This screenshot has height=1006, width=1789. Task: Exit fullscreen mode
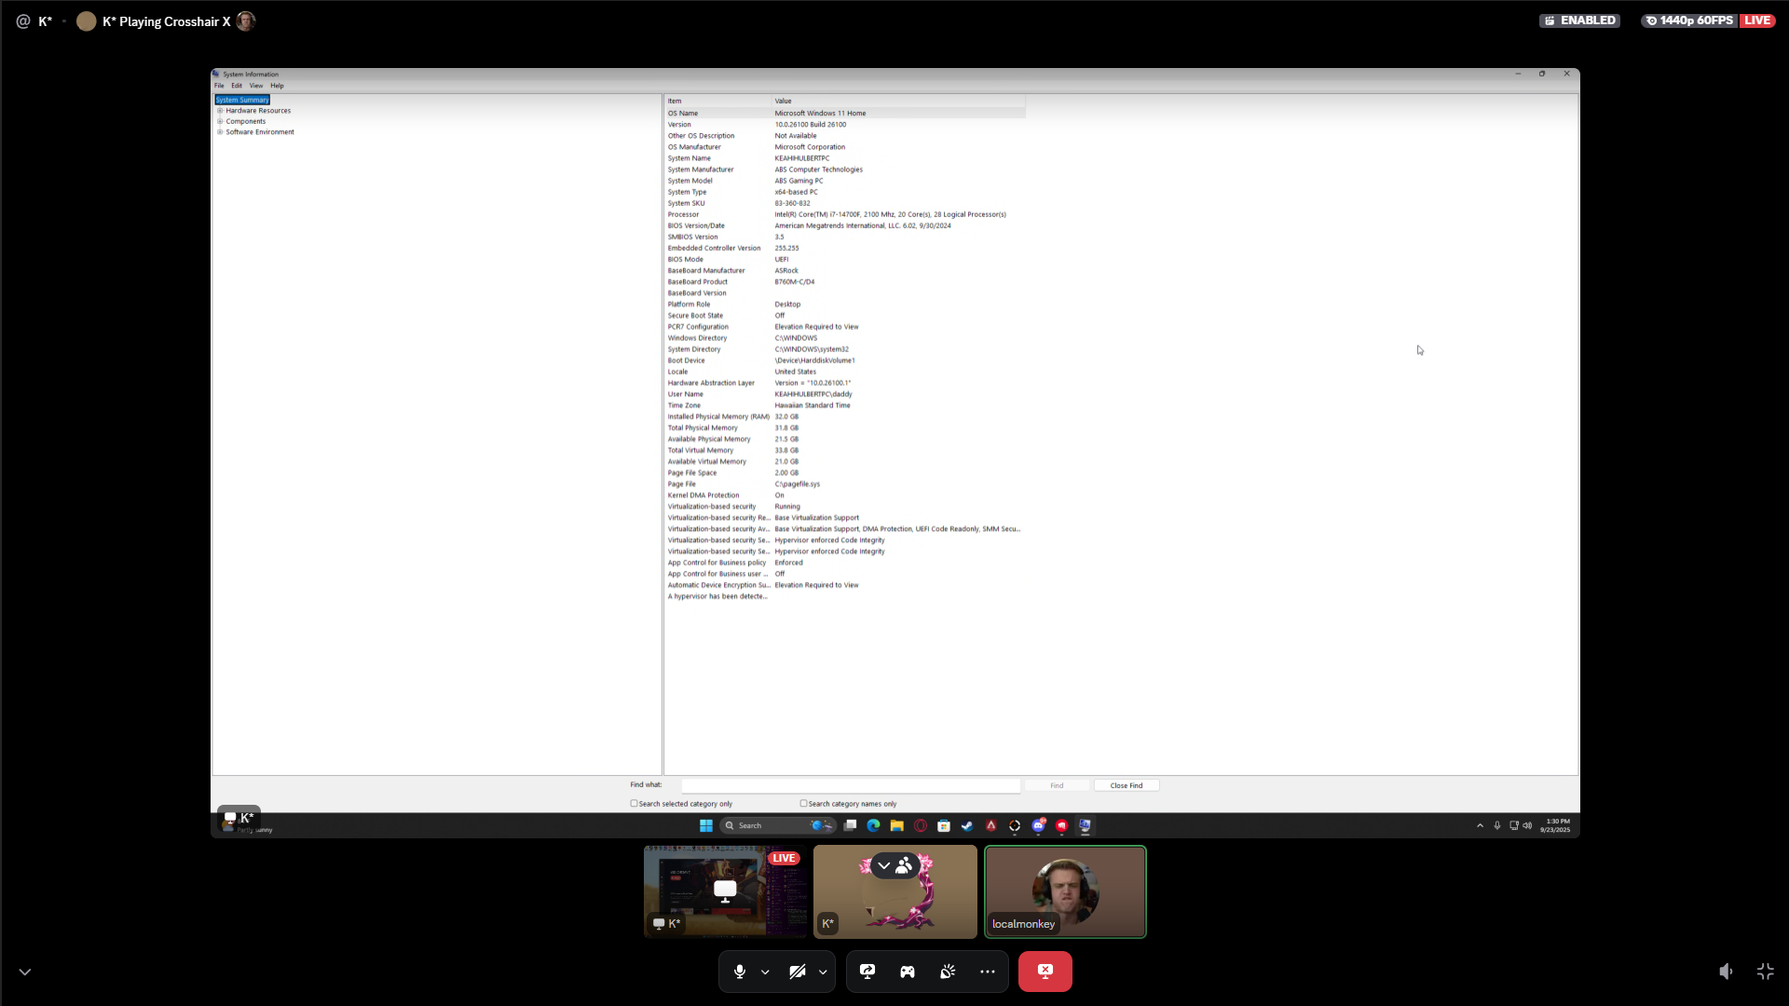pos(1766,972)
